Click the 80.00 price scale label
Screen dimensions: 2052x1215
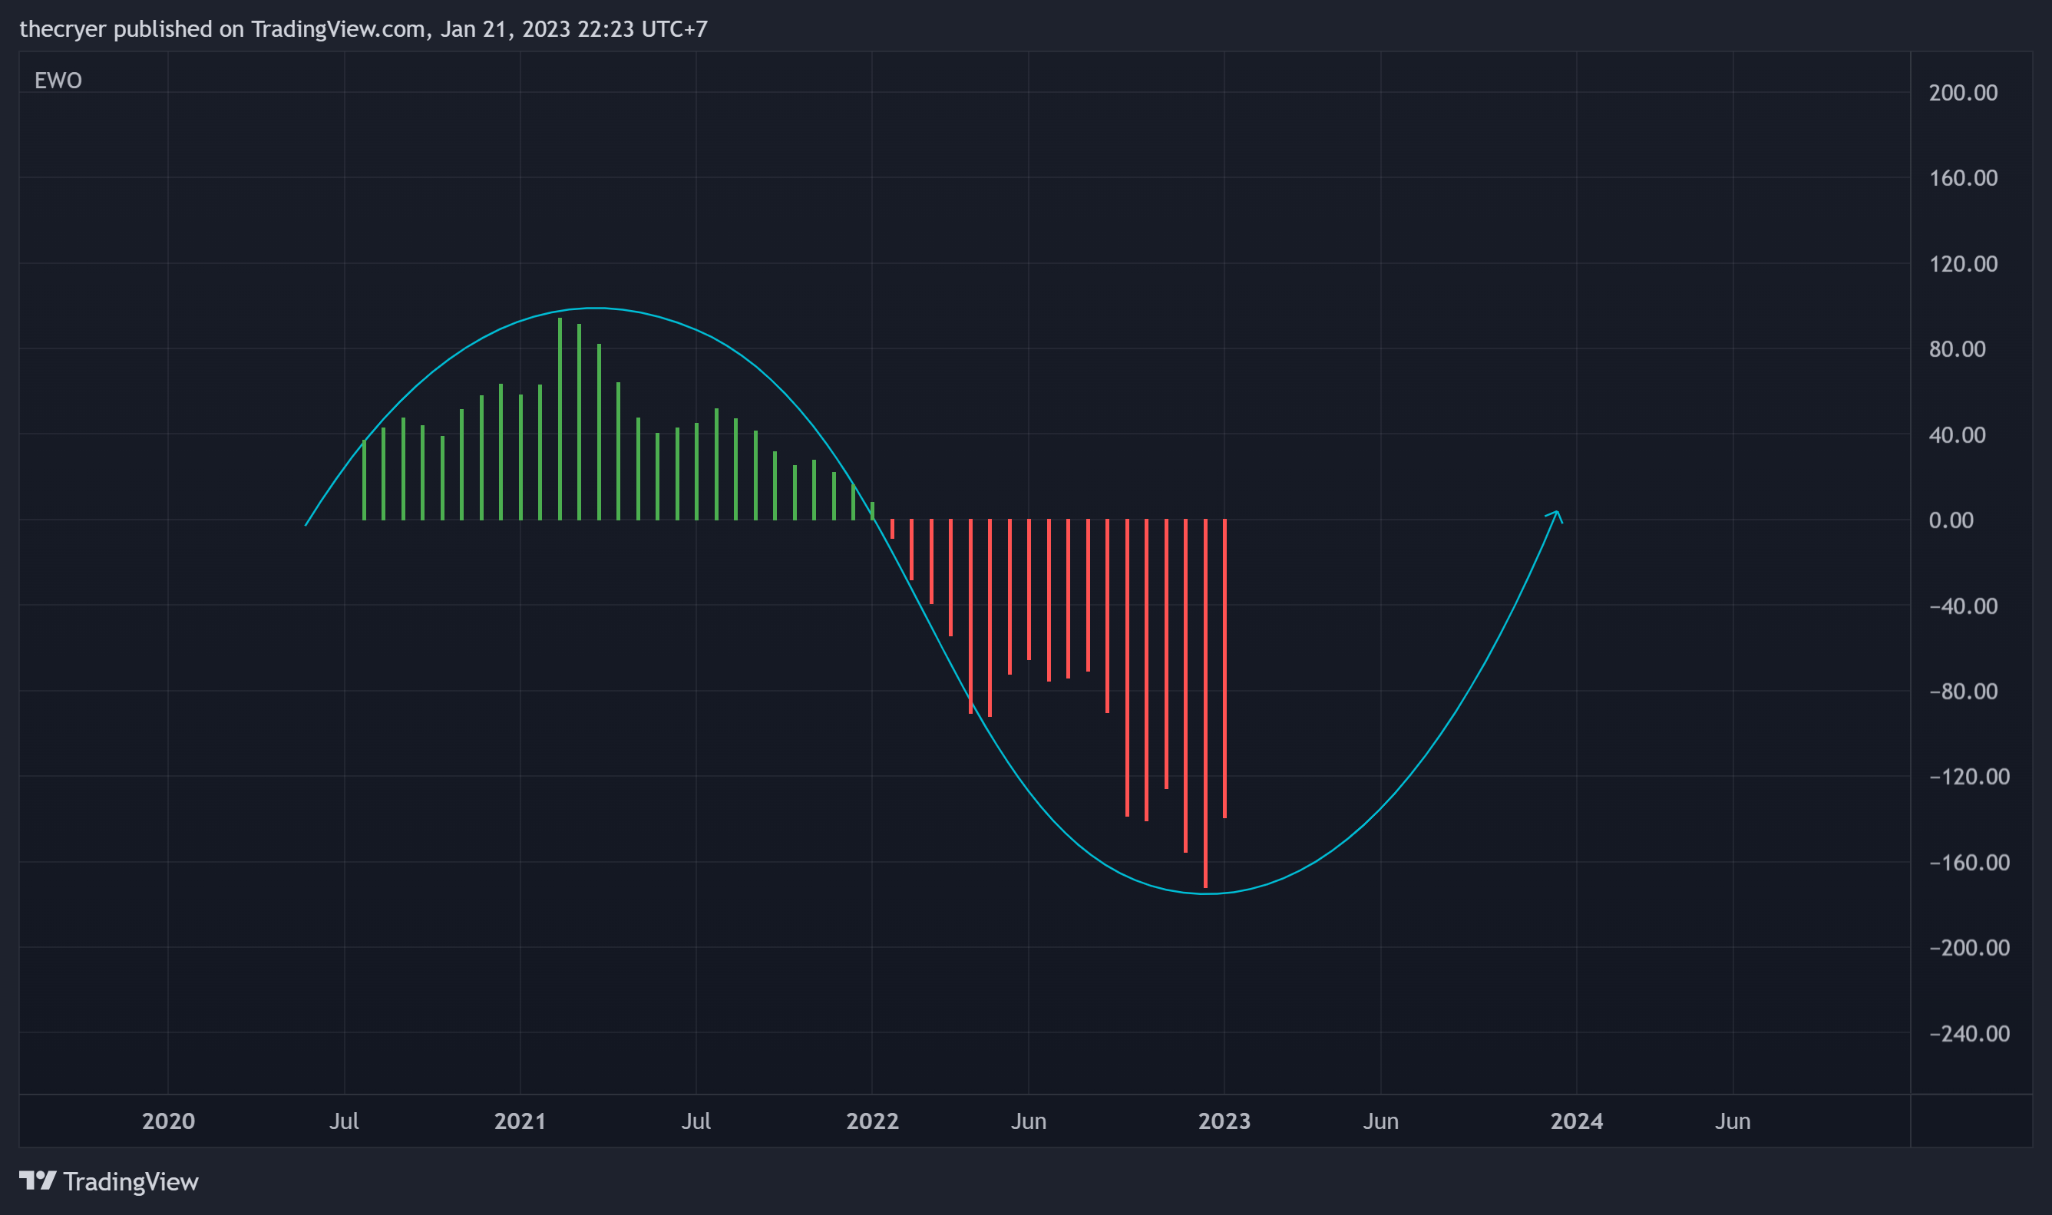[x=1957, y=348]
